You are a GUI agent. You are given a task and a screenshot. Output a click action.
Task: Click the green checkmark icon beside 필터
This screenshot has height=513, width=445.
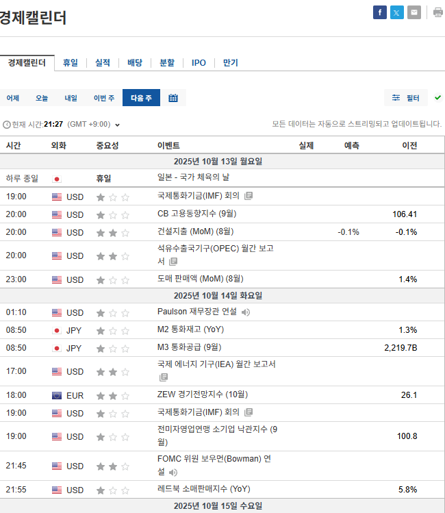coord(437,98)
